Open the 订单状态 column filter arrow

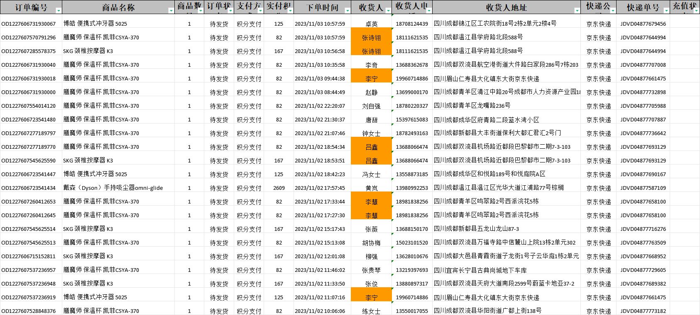coord(231,11)
